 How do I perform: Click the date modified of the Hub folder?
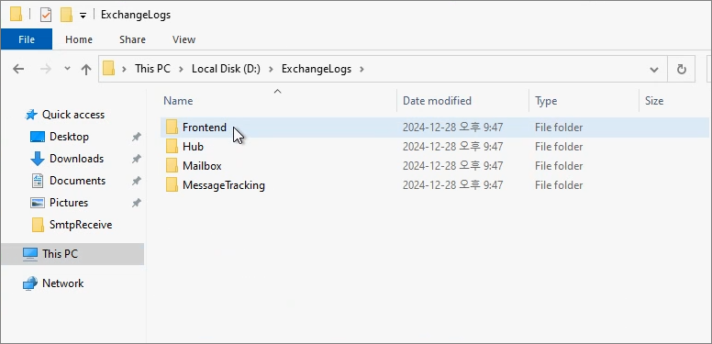(452, 147)
